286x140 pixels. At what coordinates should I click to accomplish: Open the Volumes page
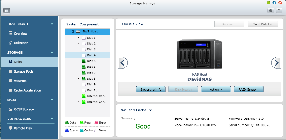(20, 81)
